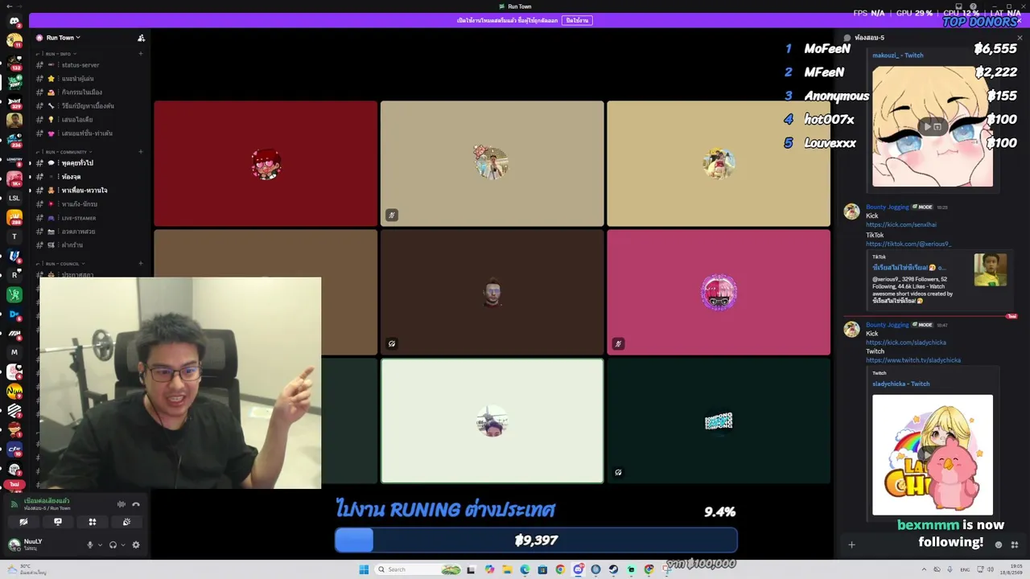Open the kick.com/sladychicka link
The height and width of the screenshot is (579, 1030).
906,343
